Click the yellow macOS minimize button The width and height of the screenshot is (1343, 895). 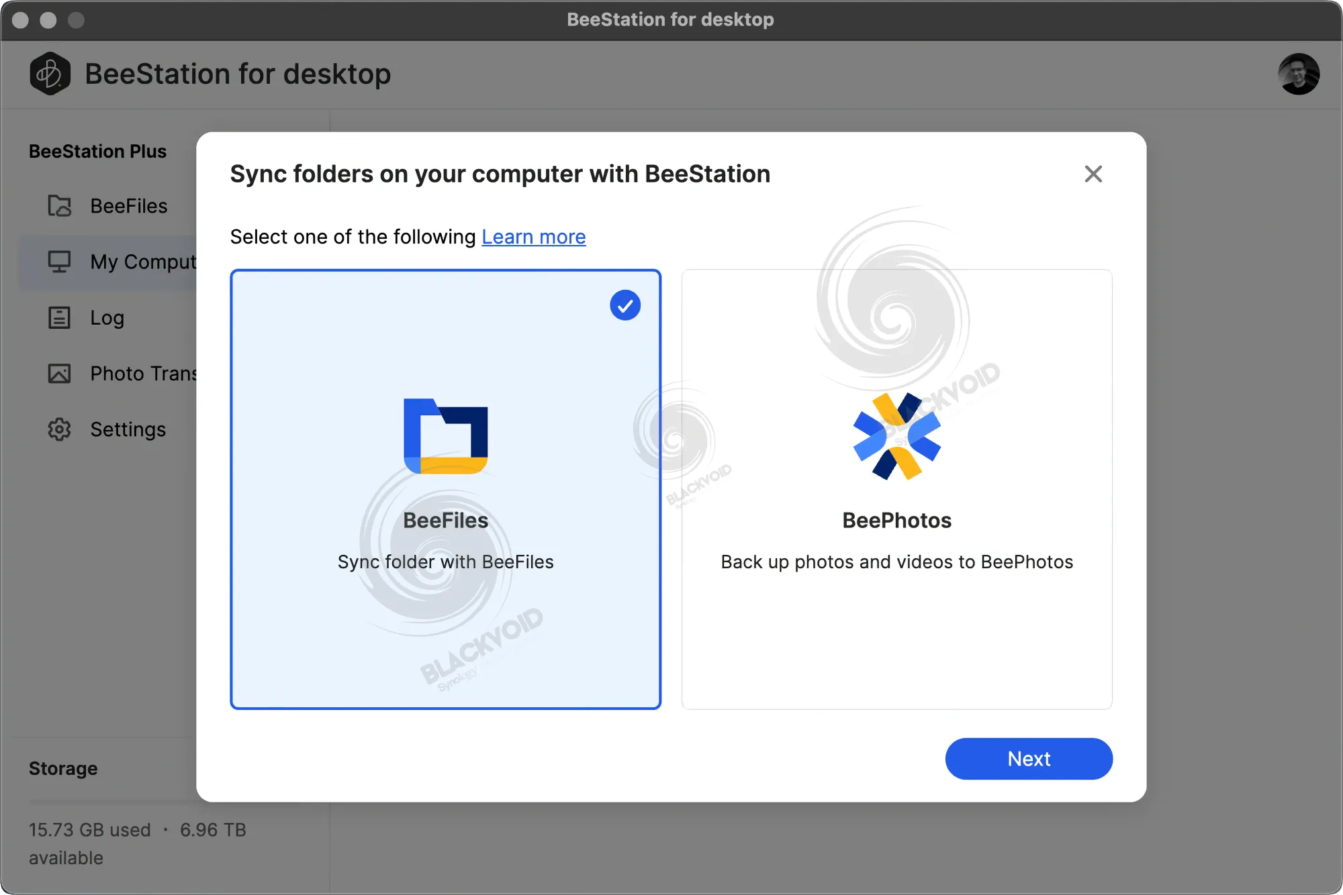pos(48,20)
